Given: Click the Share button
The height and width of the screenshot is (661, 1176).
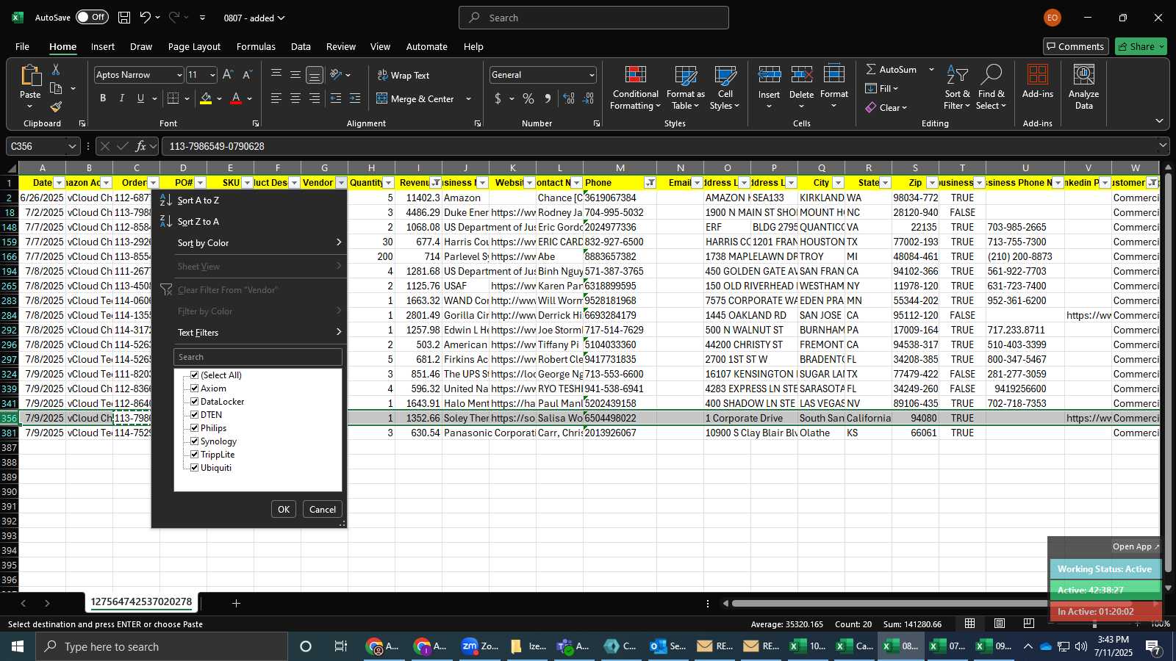Looking at the screenshot, I should [x=1141, y=46].
